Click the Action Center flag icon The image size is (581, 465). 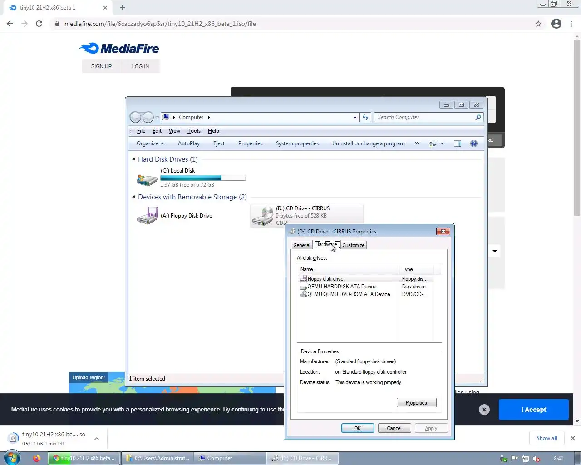[515, 459]
